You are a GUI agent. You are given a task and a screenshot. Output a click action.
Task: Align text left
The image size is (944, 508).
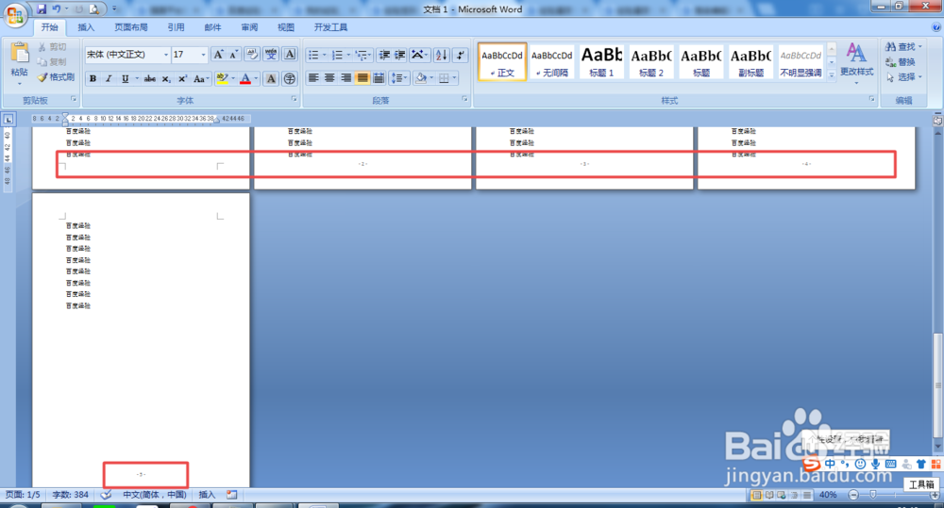point(313,78)
